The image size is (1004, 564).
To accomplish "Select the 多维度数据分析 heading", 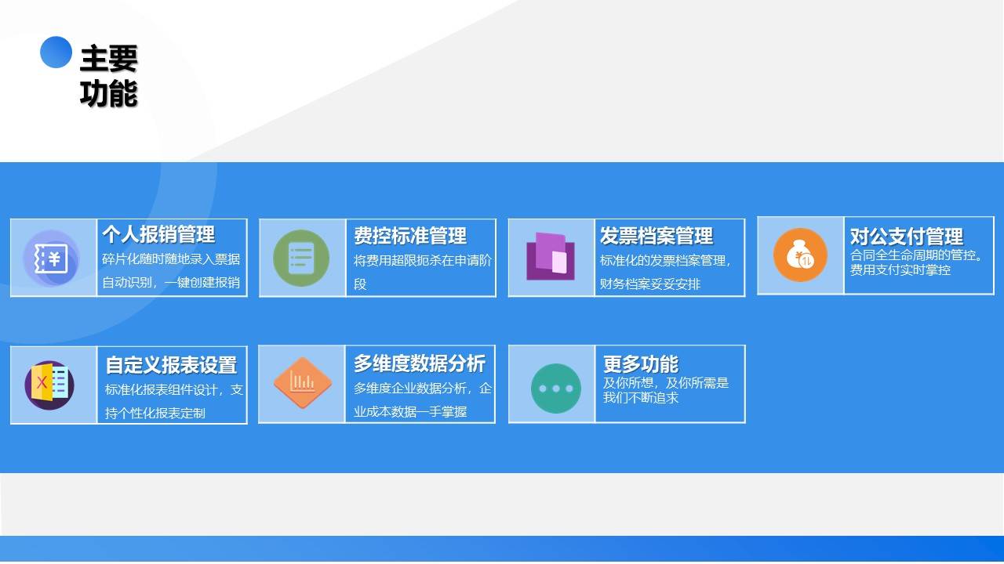I will tap(420, 363).
